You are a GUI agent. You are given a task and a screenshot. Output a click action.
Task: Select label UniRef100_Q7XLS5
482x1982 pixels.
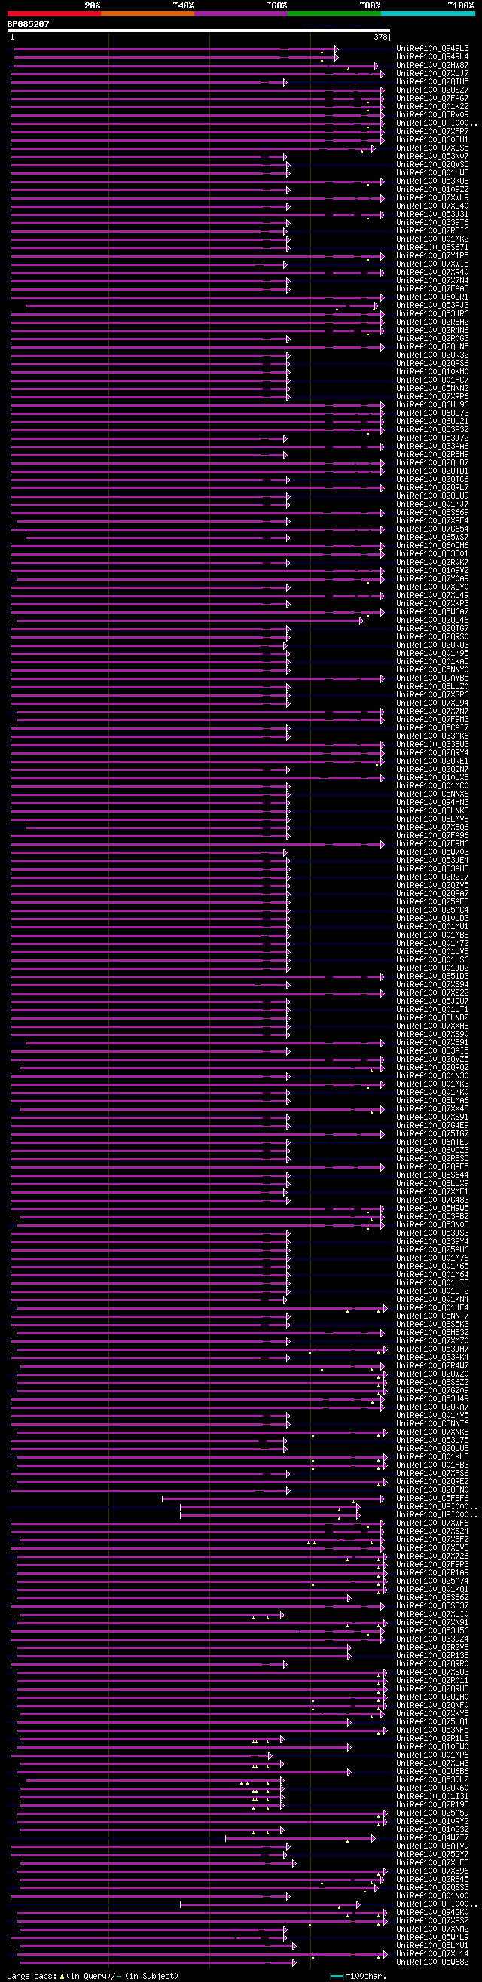(x=433, y=148)
